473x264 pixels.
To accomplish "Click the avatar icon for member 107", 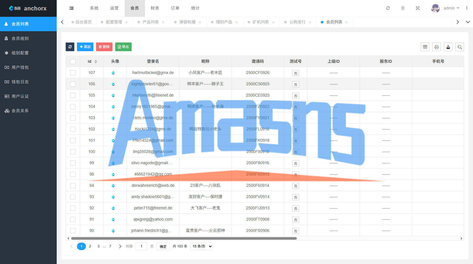I will pyautogui.click(x=113, y=73).
